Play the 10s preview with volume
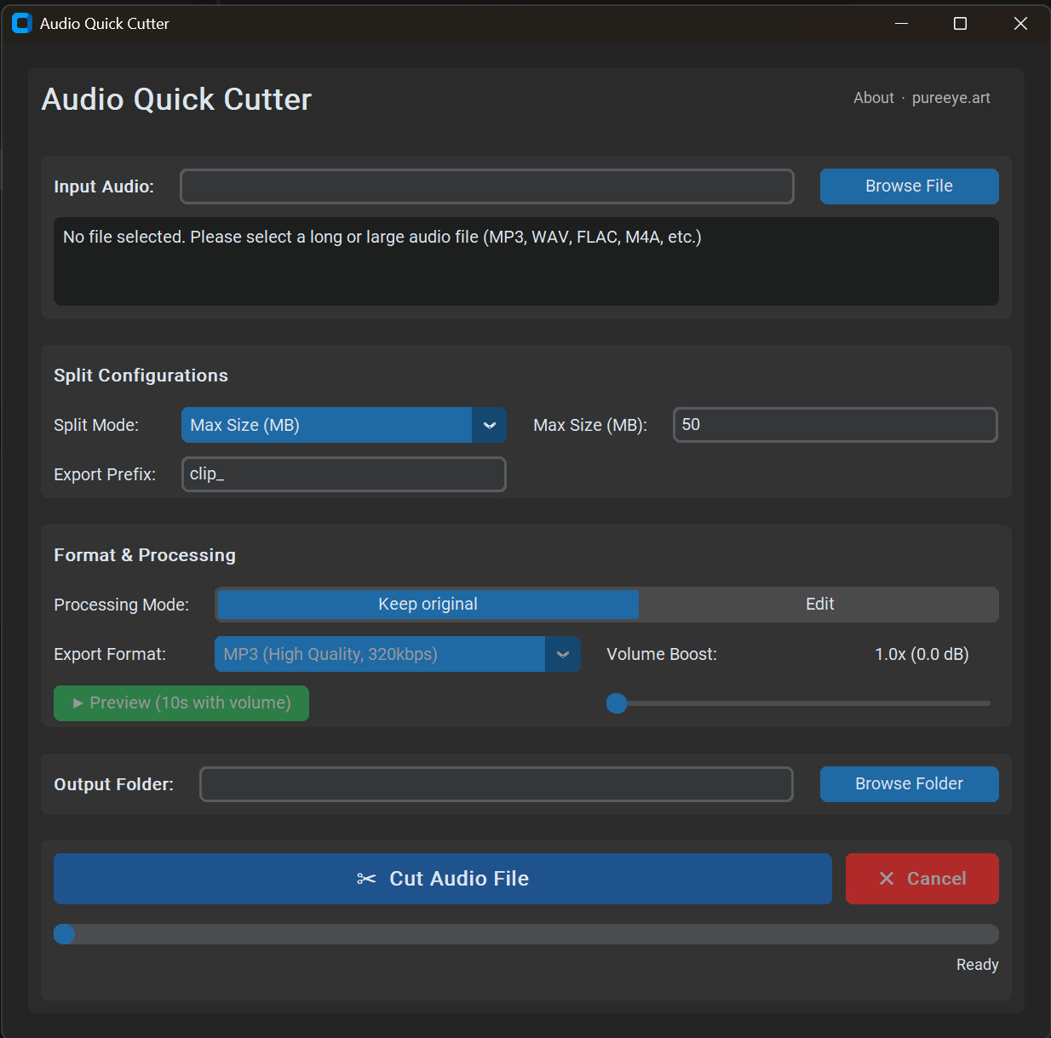1051x1038 pixels. 181,703
